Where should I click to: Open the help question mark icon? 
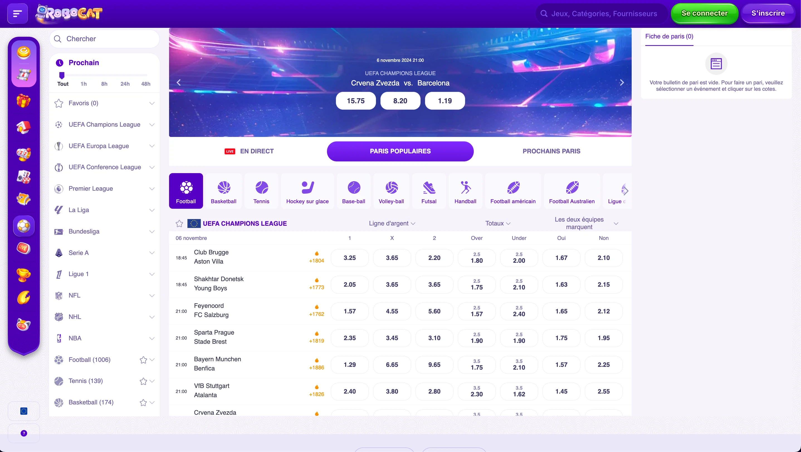(24, 433)
